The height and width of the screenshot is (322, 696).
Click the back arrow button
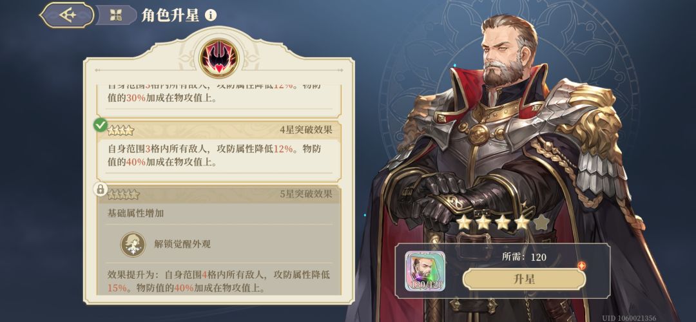point(68,15)
